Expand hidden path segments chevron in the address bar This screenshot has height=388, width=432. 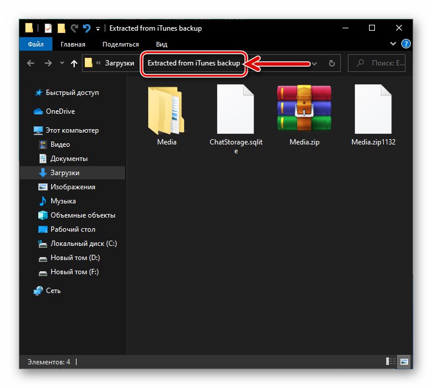coord(98,63)
